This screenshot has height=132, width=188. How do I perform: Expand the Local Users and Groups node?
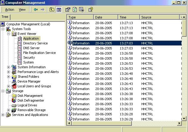pyautogui.click(x=9, y=86)
